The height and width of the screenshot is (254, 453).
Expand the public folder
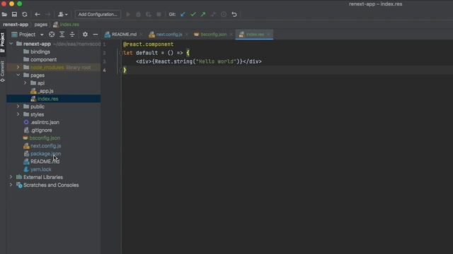(18, 107)
